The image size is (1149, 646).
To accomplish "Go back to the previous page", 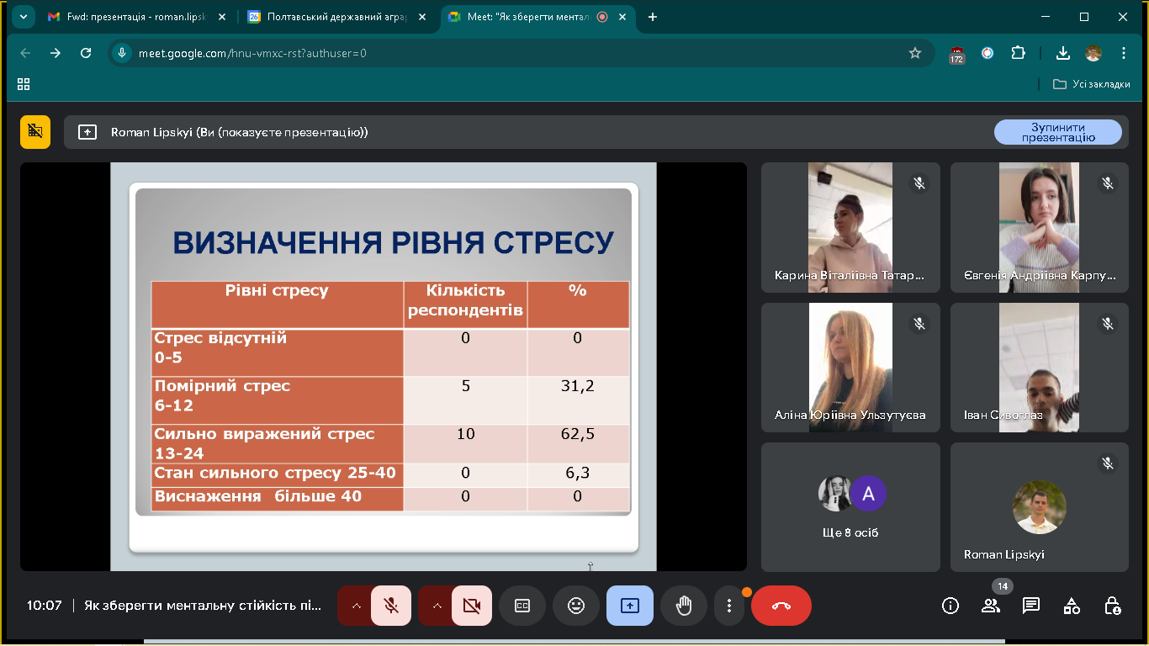I will click(25, 53).
